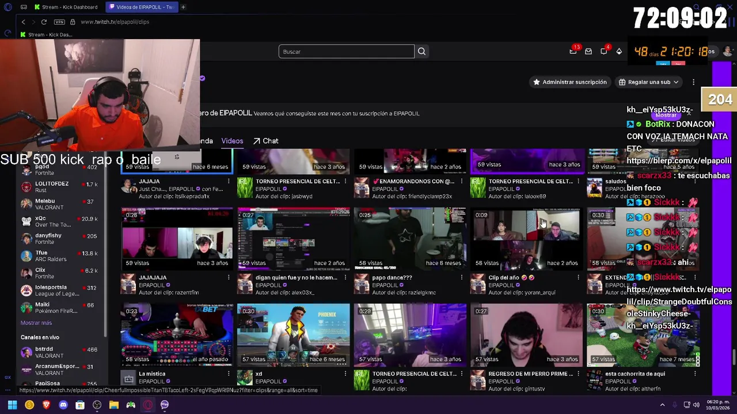Image resolution: width=737 pixels, height=414 pixels.
Task: Open Windows Start menu
Action: pos(12,405)
